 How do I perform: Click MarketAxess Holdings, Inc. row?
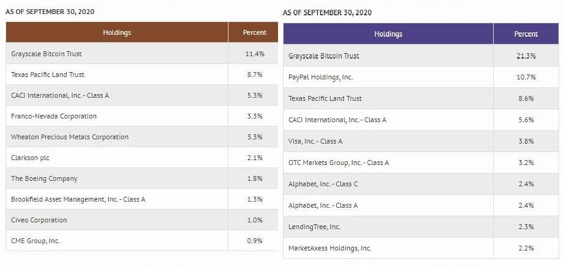[330, 248]
